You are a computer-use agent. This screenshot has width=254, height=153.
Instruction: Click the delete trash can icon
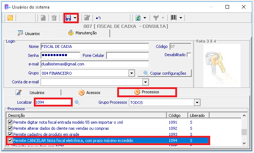click(x=54, y=18)
